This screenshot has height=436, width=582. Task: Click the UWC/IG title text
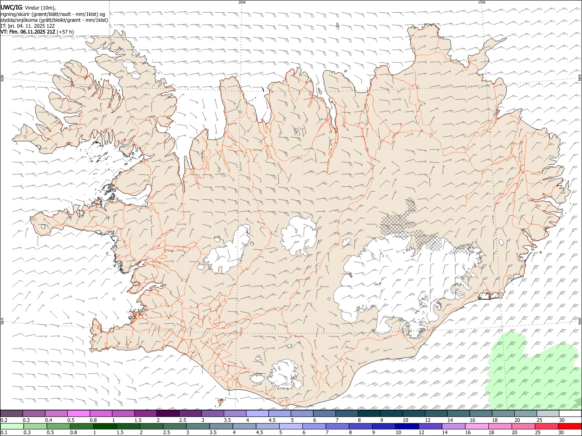tap(11, 7)
